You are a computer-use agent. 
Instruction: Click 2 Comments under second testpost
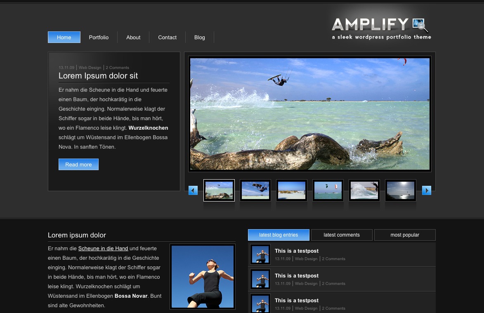[334, 284]
